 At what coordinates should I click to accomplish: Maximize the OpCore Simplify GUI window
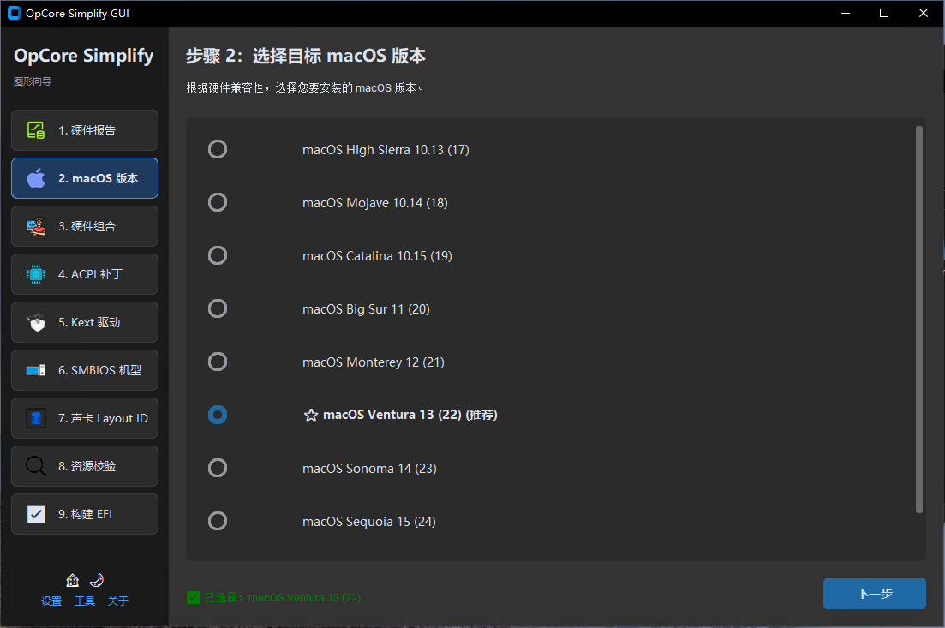point(883,13)
